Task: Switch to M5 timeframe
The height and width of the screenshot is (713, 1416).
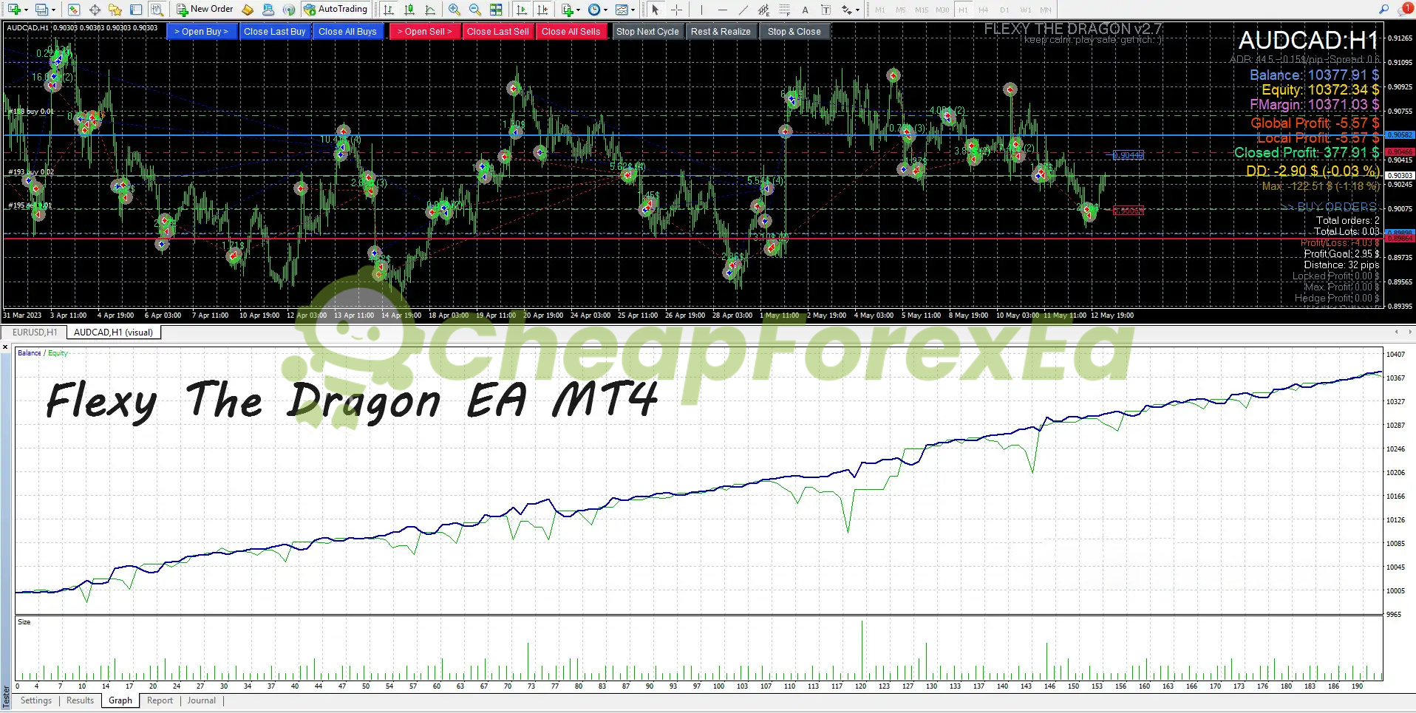Action: (x=900, y=10)
